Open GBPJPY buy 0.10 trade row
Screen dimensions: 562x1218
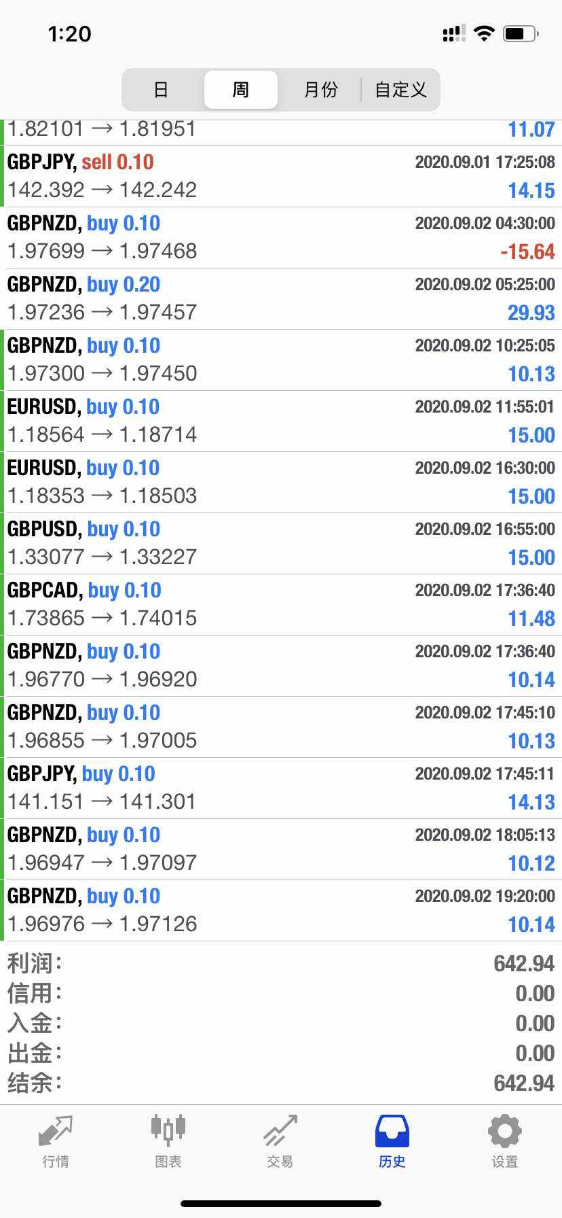(281, 788)
